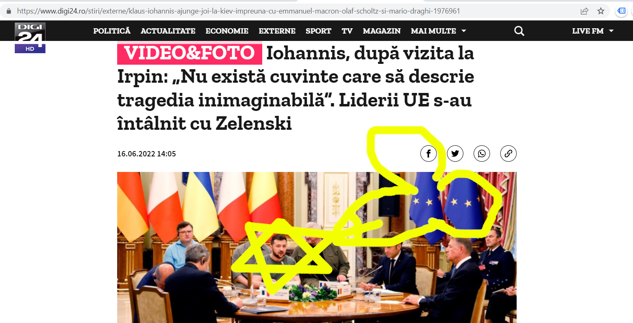Open site search magnifier icon
This screenshot has height=323, width=633.
coord(519,31)
